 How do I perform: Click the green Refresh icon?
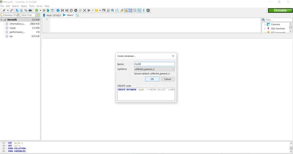point(37,10)
